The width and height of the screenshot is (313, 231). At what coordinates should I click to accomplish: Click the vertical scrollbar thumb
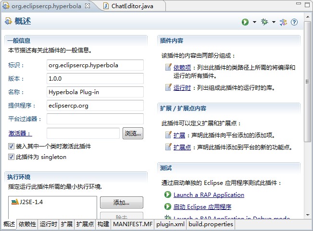coord(308,81)
